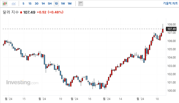Open the news overlay icon in toolbar
The height and width of the screenshot is (103, 179).
click(81, 4)
